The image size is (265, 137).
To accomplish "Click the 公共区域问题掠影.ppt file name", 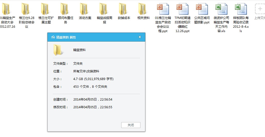I will (202, 20).
